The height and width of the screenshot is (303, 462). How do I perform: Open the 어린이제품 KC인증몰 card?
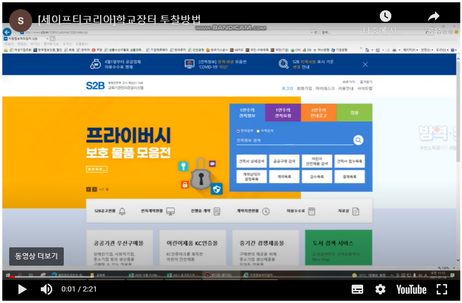[192, 248]
